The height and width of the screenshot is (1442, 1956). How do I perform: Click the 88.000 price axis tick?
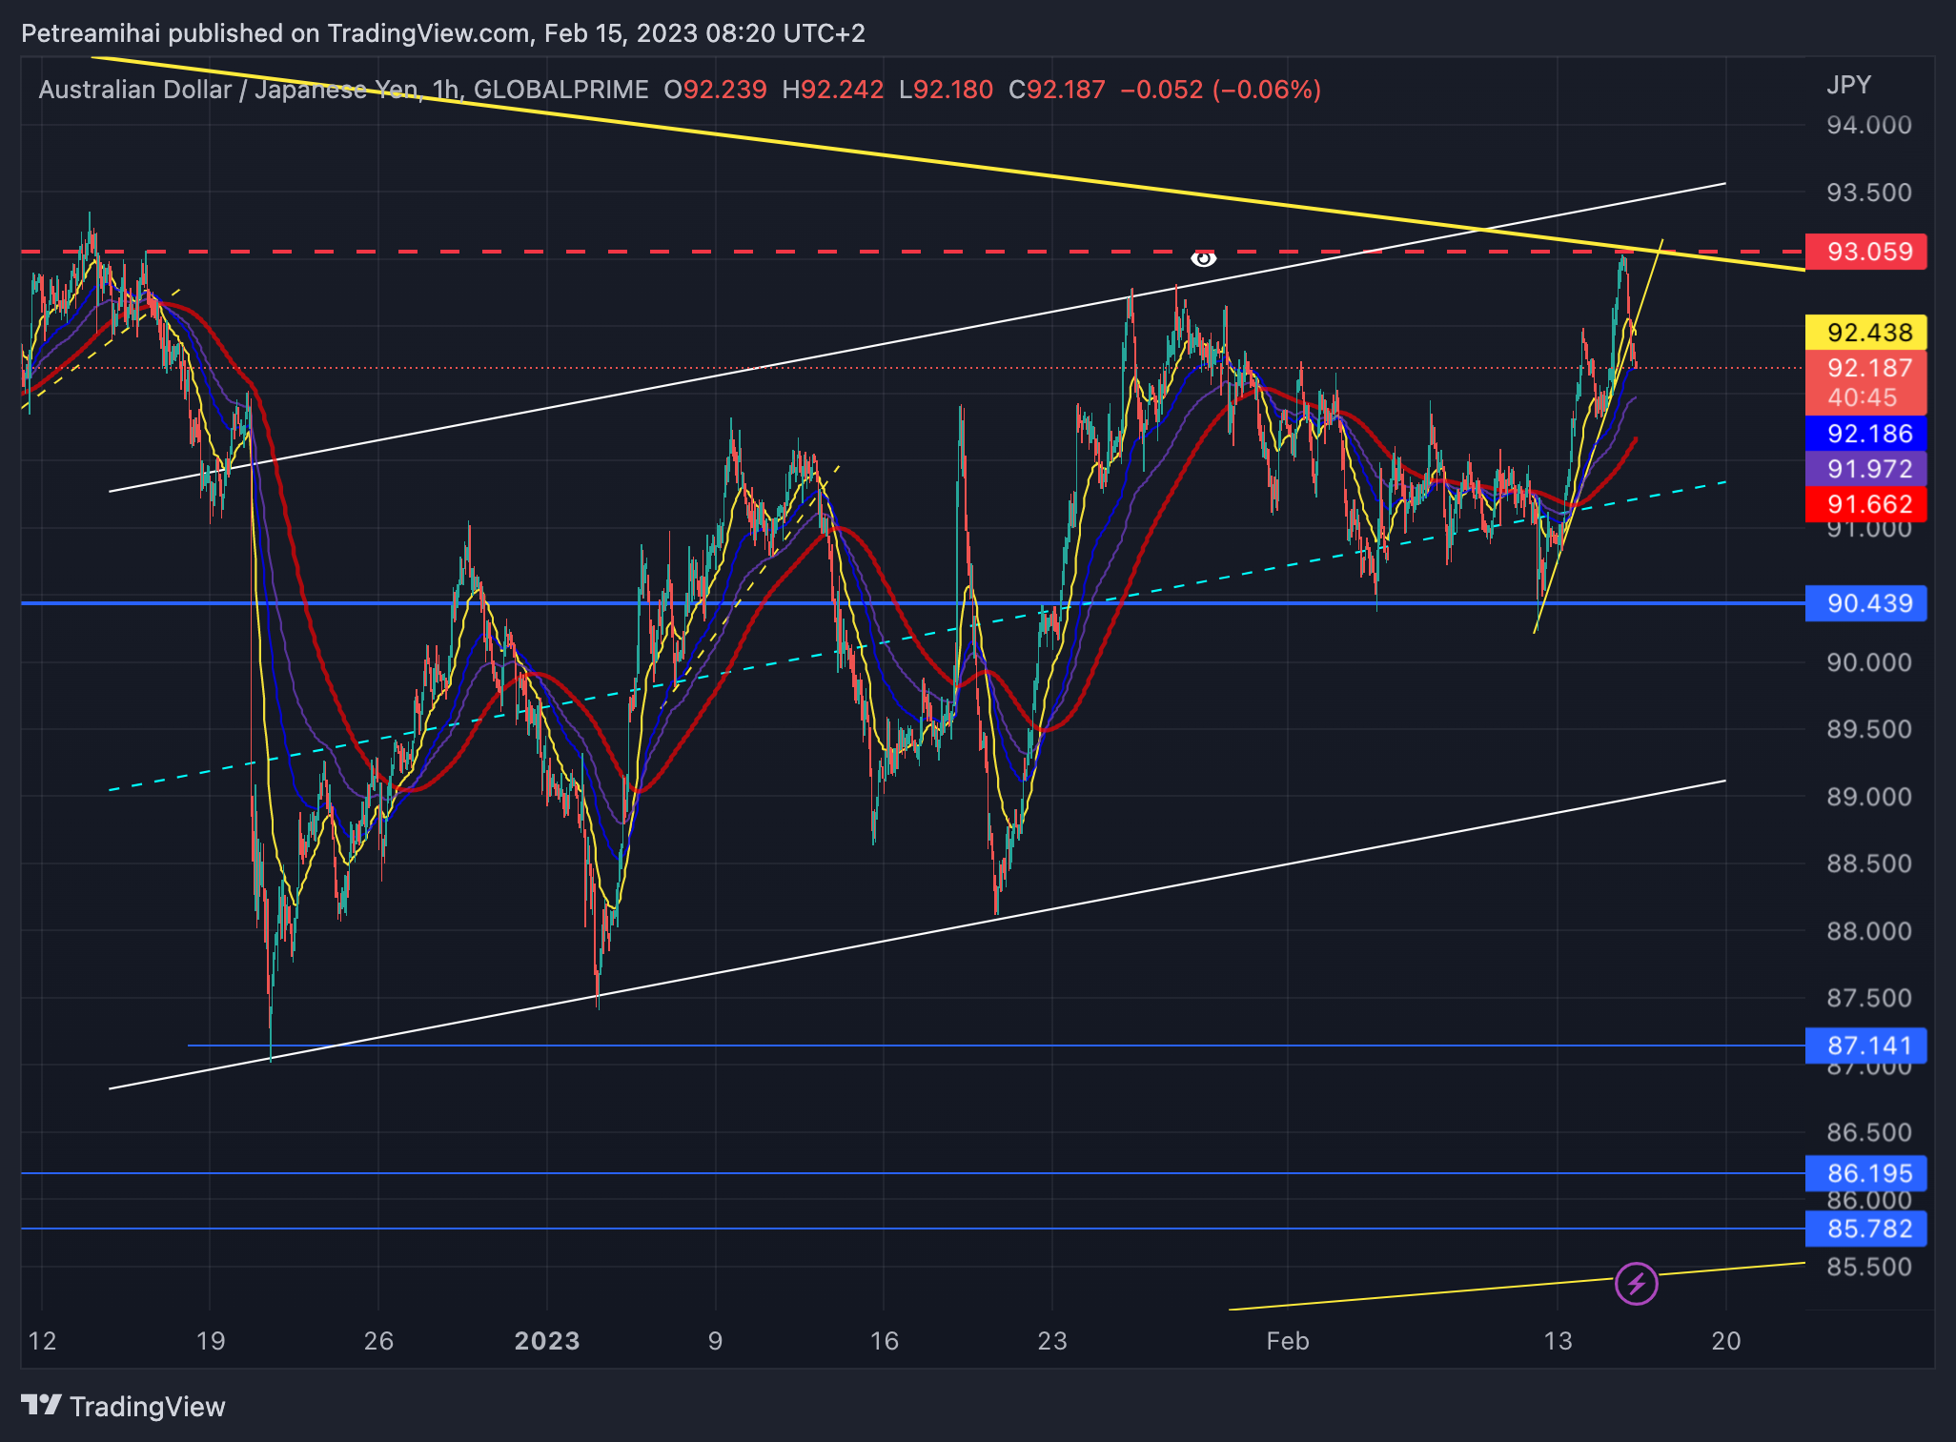(1868, 931)
